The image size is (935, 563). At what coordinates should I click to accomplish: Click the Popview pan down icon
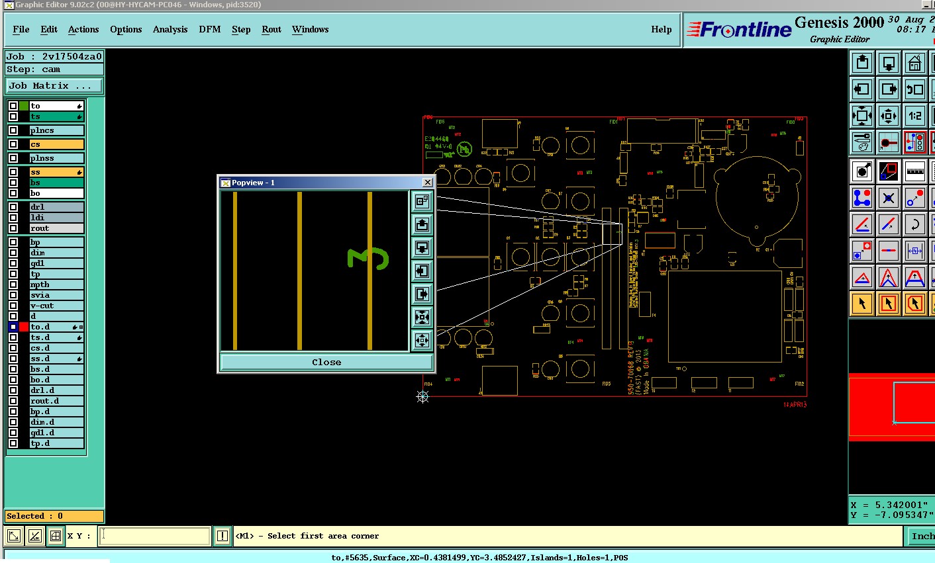click(x=422, y=247)
